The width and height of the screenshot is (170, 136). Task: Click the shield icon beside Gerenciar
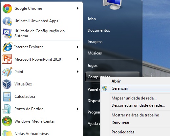pyautogui.click(x=105, y=88)
